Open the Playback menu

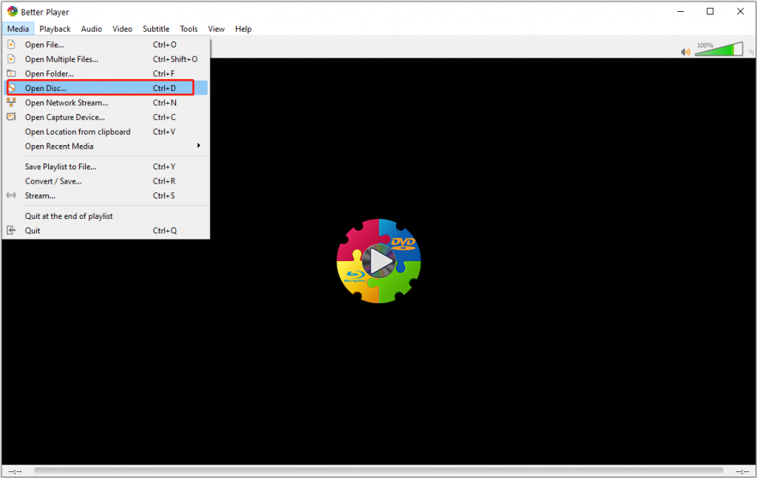pos(55,29)
